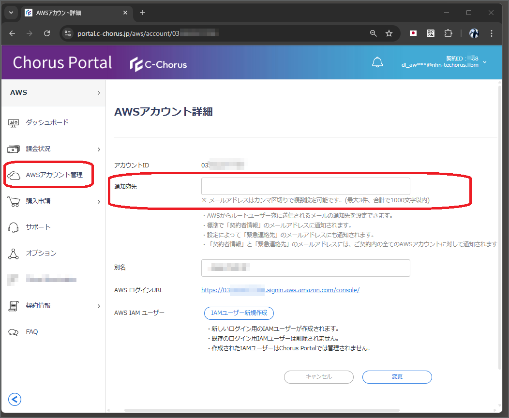Click the dl_aw***@nhn-techorus email text
The width and height of the screenshot is (509, 418).
(440, 65)
